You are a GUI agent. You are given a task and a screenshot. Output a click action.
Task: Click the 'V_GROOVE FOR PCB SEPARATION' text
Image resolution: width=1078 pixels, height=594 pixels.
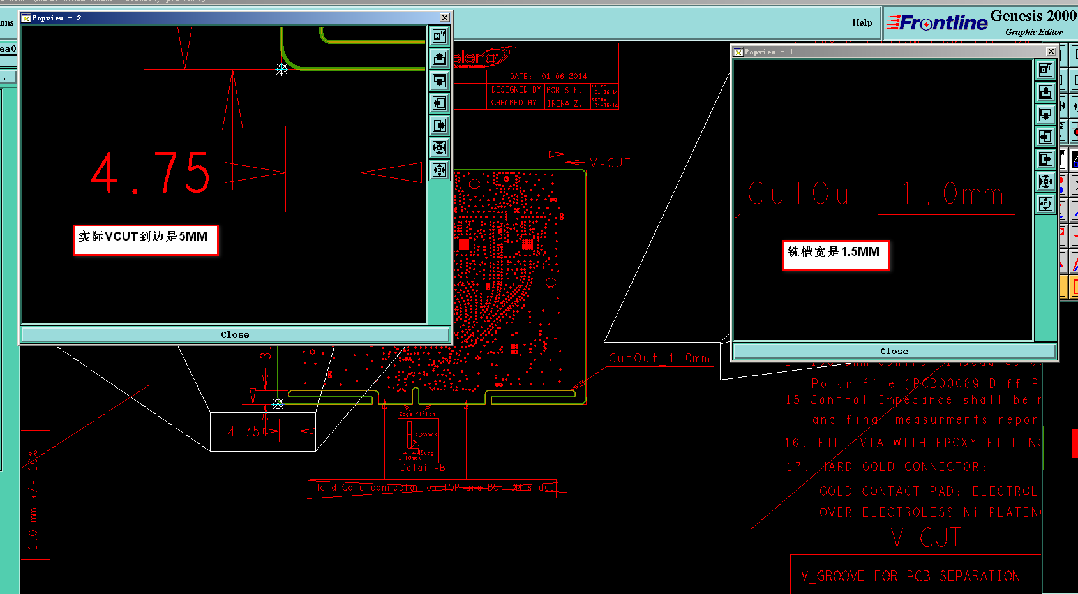pyautogui.click(x=911, y=576)
